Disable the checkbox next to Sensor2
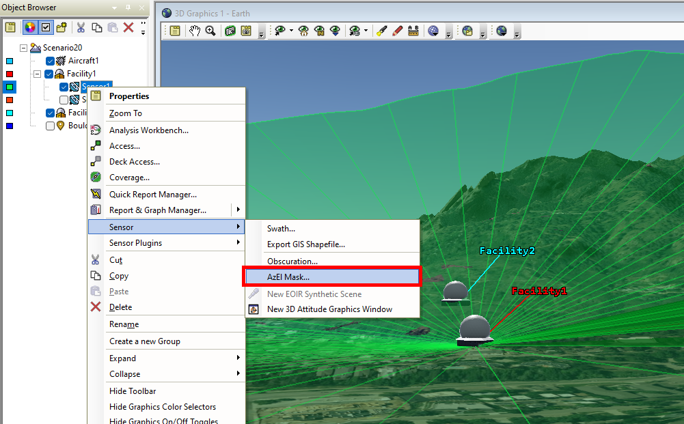 (x=63, y=100)
